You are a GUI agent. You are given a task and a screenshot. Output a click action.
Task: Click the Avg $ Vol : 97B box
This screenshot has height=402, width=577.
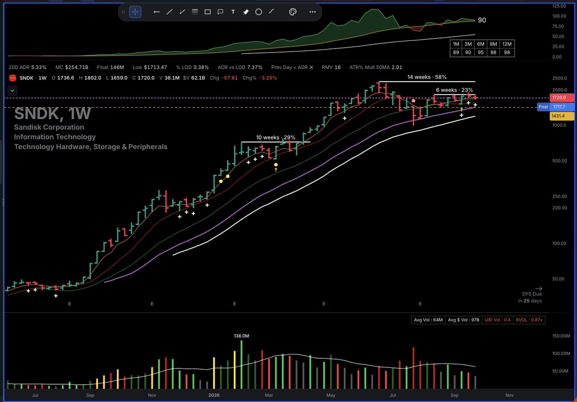[x=463, y=320]
